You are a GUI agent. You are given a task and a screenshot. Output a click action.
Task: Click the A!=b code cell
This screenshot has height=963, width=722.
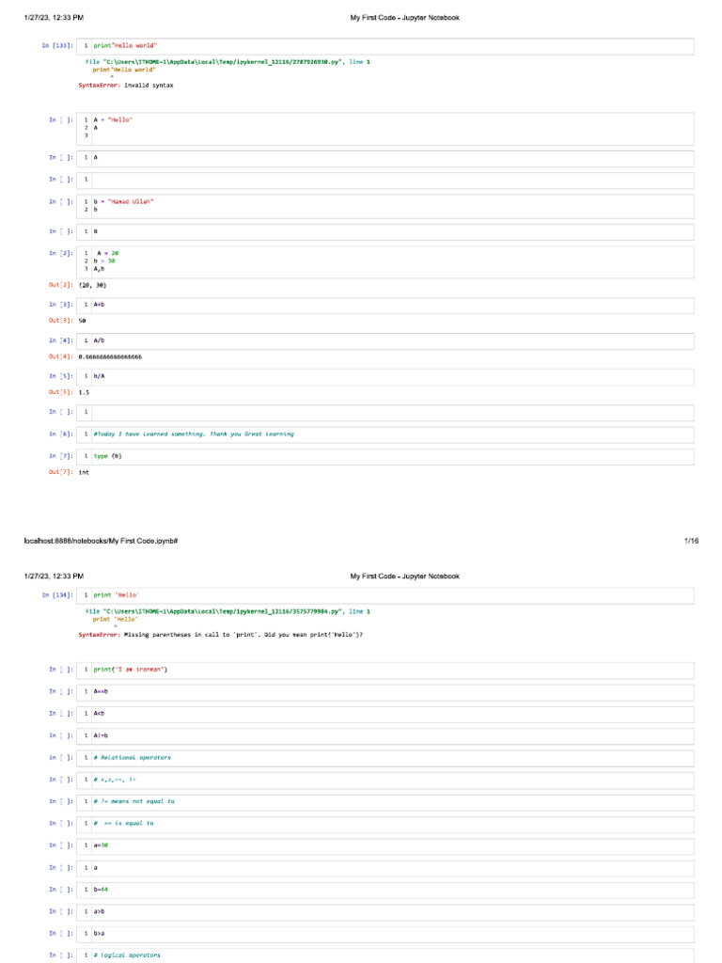(x=385, y=735)
